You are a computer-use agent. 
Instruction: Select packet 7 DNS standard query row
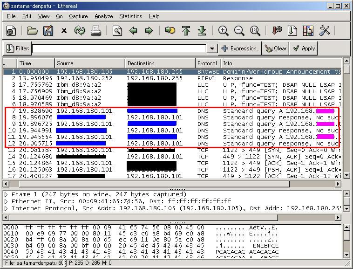click(172, 111)
